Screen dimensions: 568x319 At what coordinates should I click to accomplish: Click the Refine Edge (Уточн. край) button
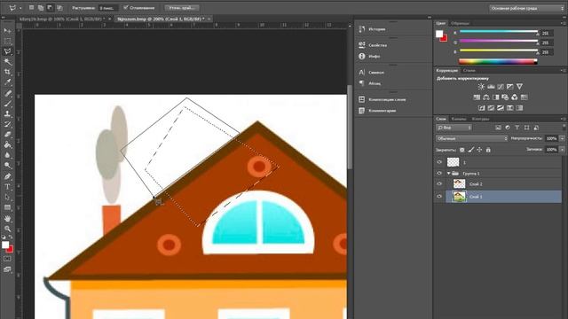[x=182, y=8]
